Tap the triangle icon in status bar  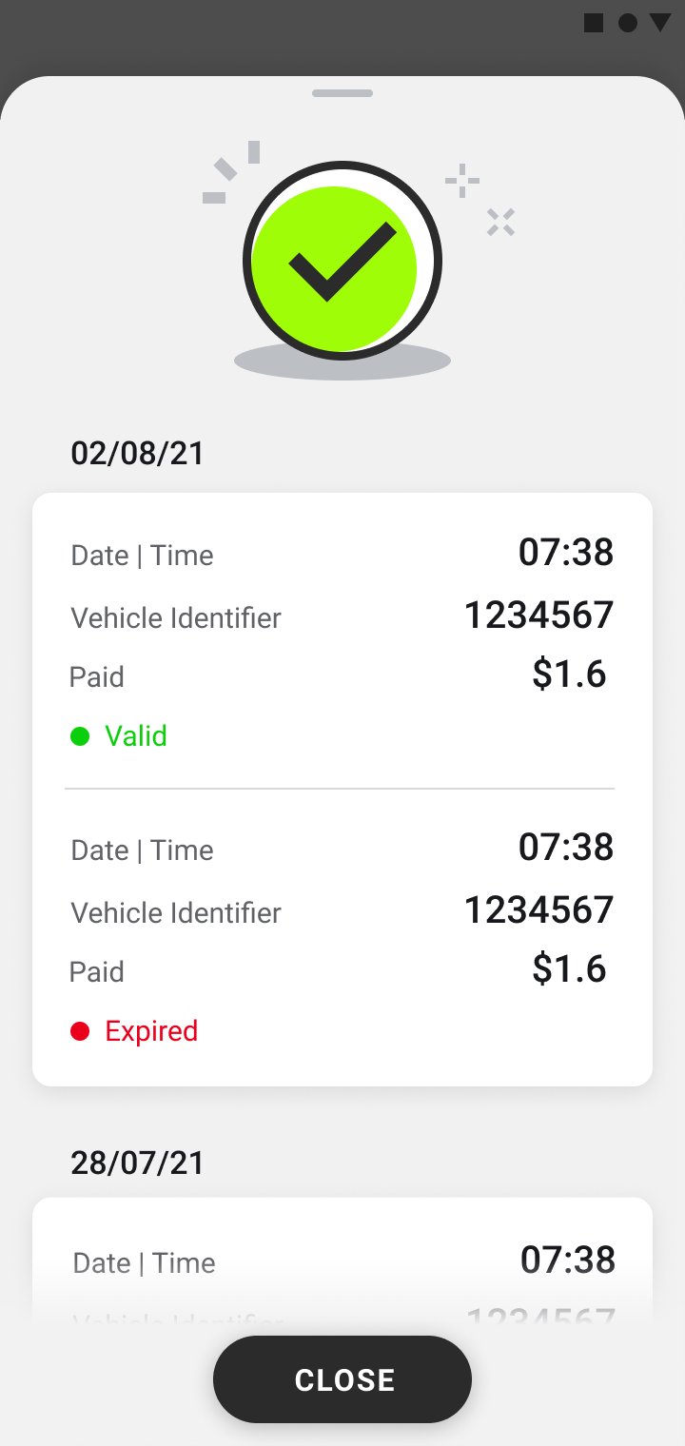pyautogui.click(x=660, y=23)
